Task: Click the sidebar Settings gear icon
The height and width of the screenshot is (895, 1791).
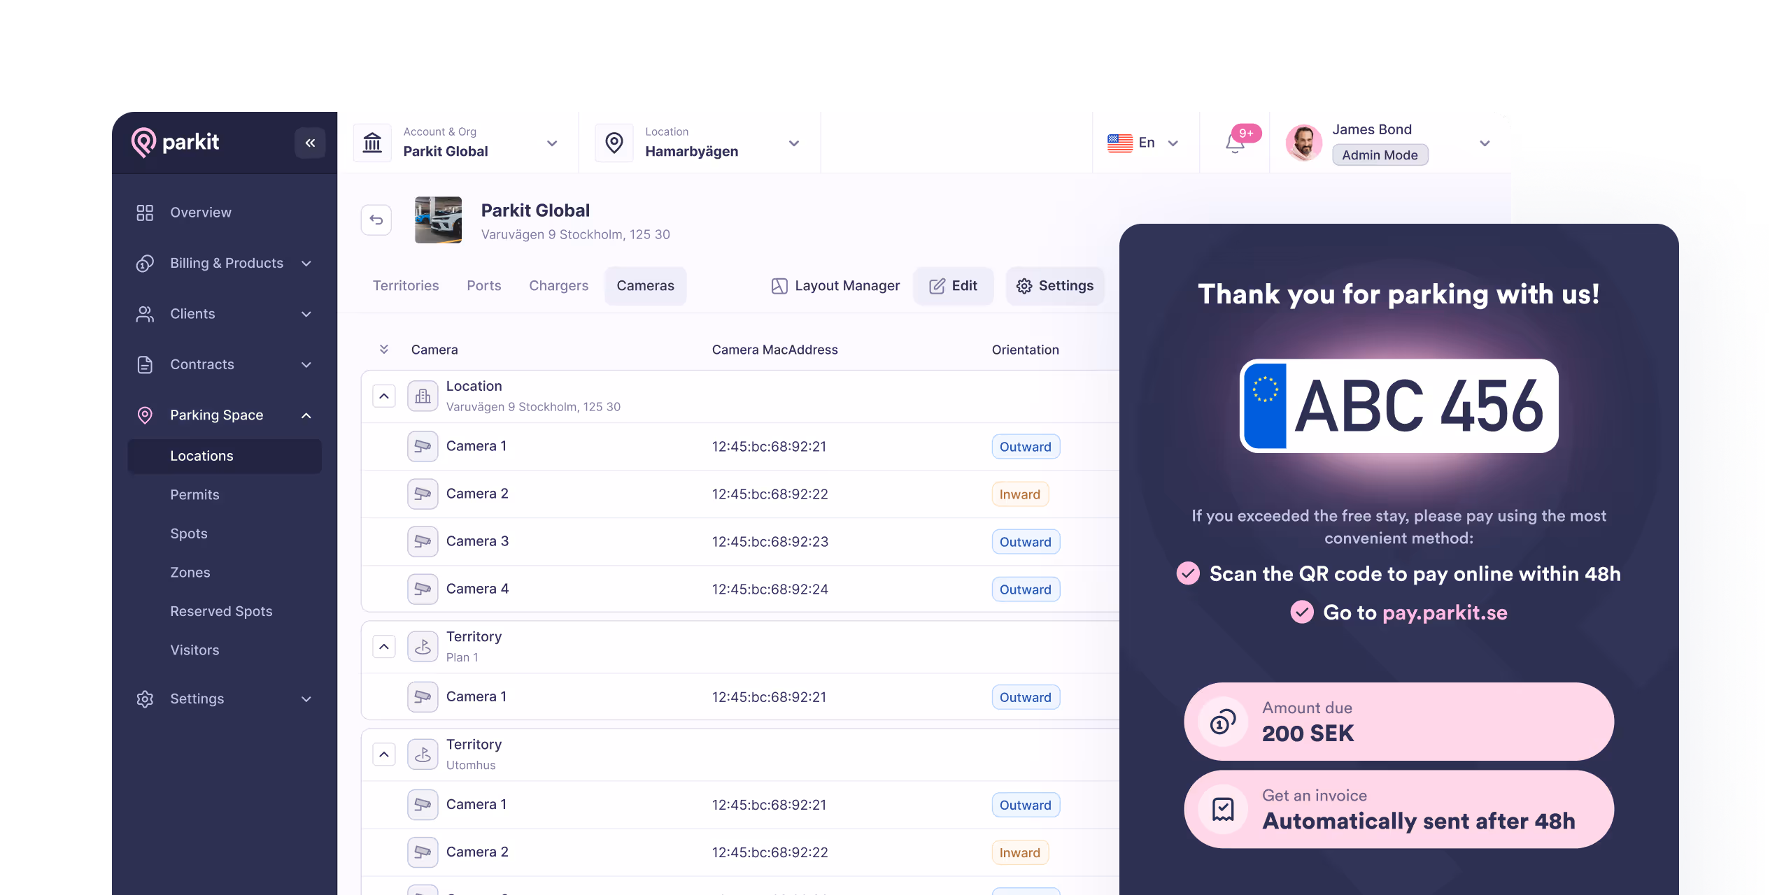Action: pyautogui.click(x=145, y=699)
